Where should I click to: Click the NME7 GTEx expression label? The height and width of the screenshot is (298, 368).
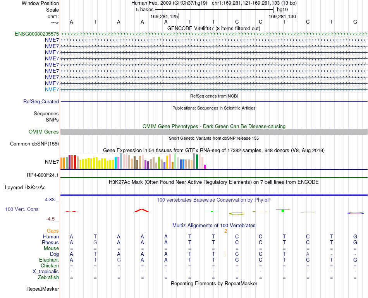point(52,162)
